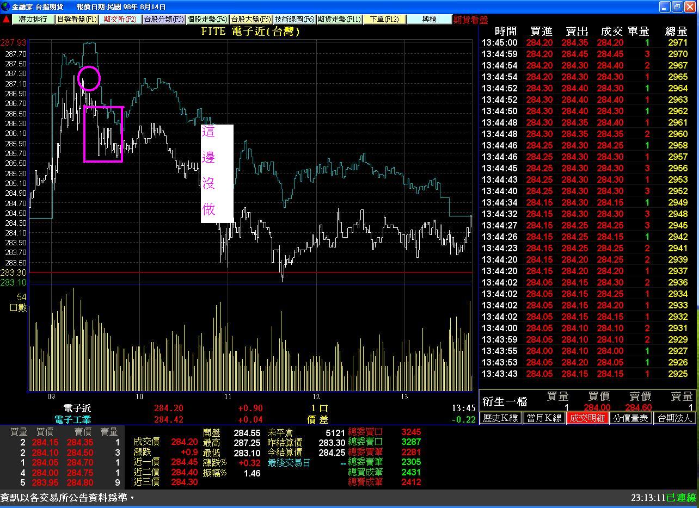Screen dimensions: 699x508
Task: Click 期貨看盤 label
Action: 470,20
